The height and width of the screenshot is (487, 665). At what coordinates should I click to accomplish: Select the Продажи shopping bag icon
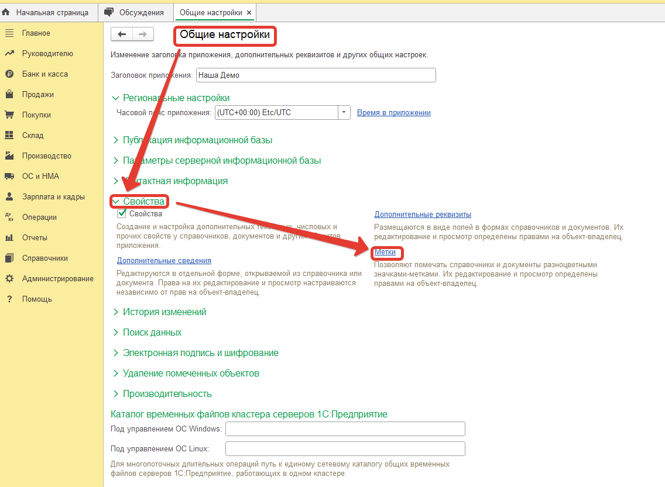click(x=9, y=95)
